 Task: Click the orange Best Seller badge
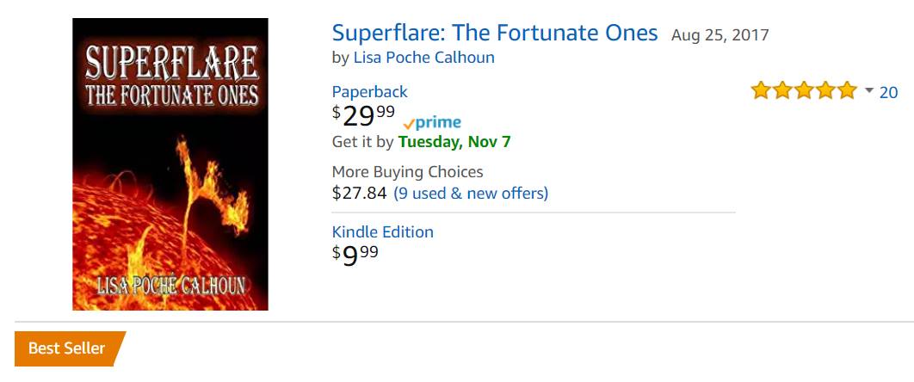click(x=69, y=348)
